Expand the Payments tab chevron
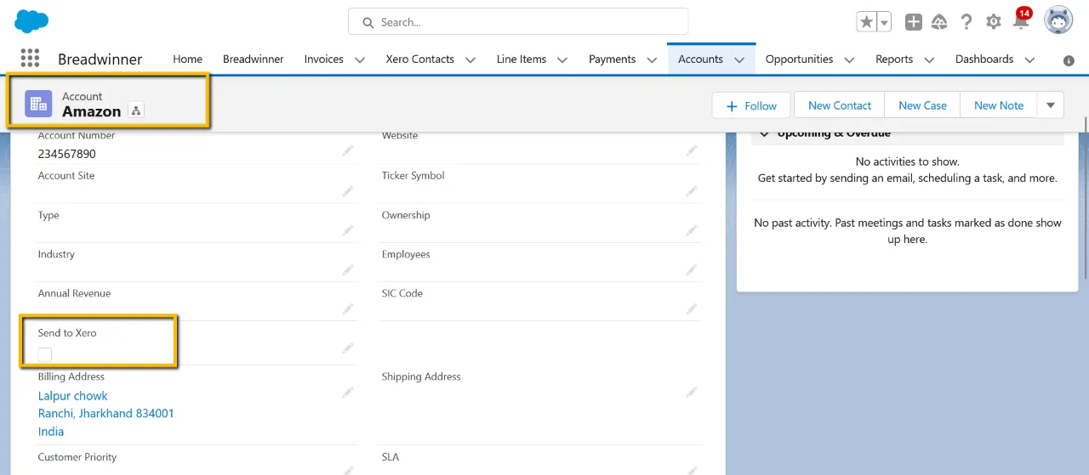Screen dimensions: 1089x475 pyautogui.click(x=652, y=59)
